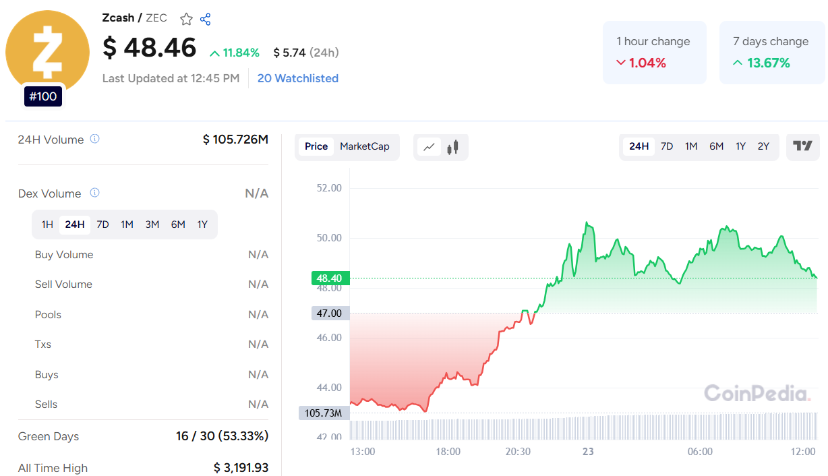Select 1M Dex Volume period
The height and width of the screenshot is (476, 828).
click(x=127, y=225)
